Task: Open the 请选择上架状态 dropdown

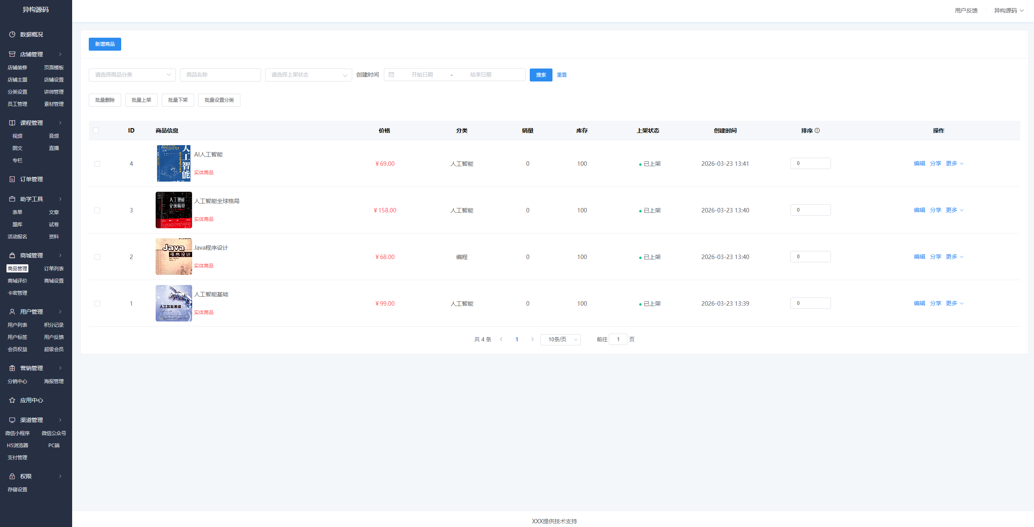Action: pos(308,75)
